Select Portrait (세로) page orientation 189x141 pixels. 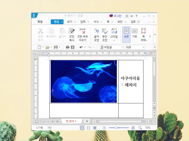[126, 35]
